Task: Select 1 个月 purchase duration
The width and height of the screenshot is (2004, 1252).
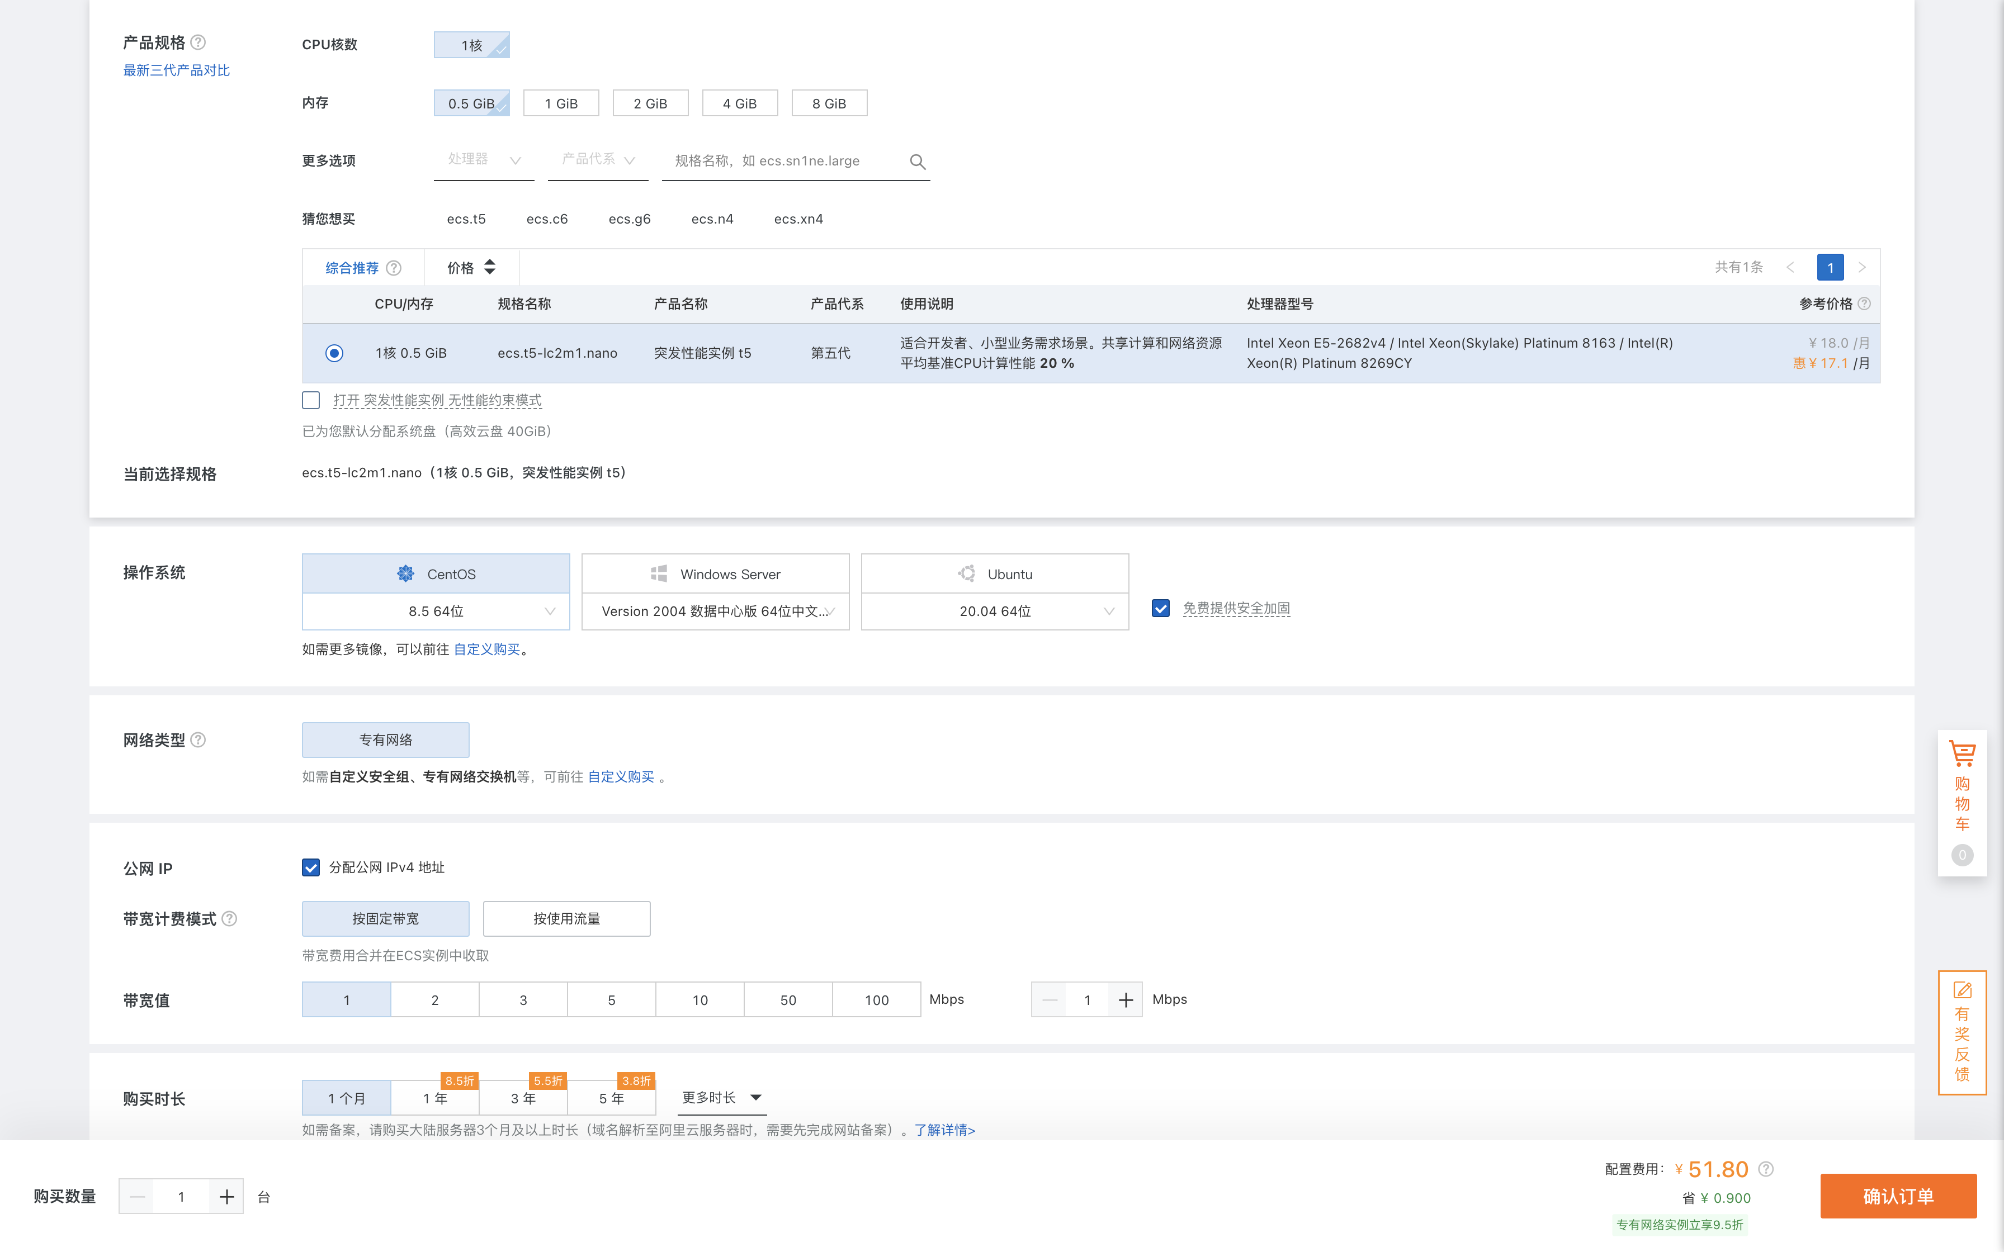Action: click(x=346, y=1098)
